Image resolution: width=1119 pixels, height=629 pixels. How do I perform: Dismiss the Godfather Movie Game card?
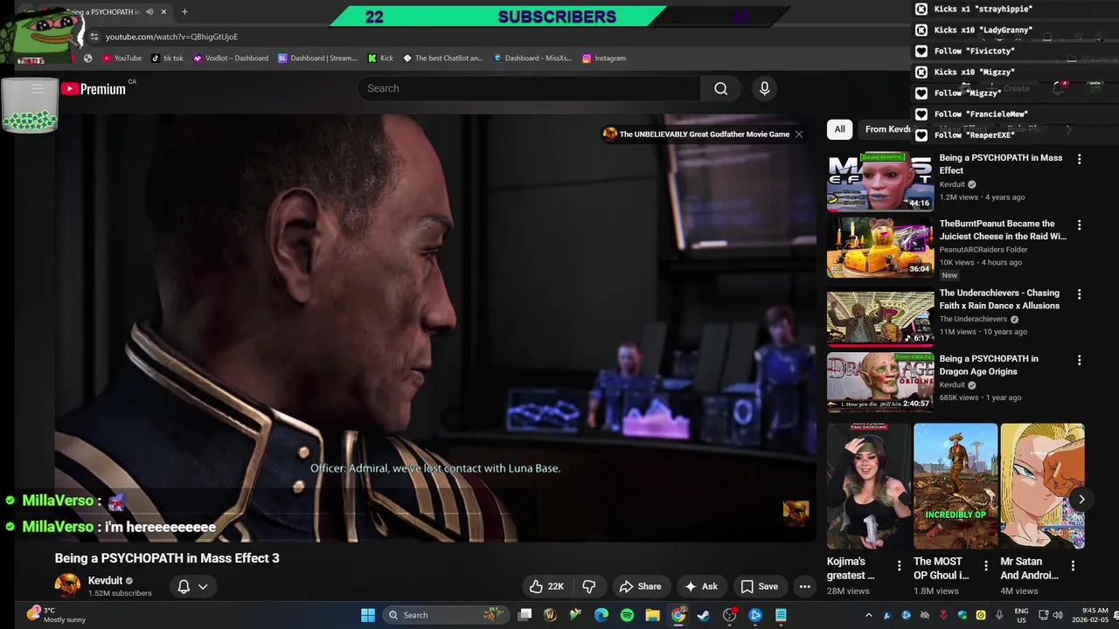coord(799,134)
